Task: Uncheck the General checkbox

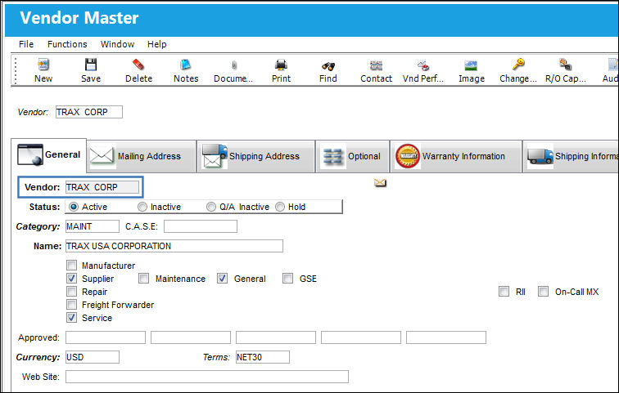Action: point(222,279)
